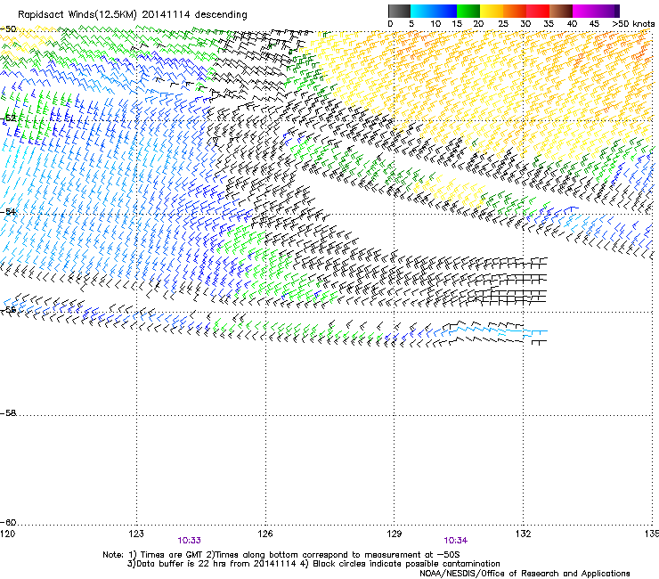The width and height of the screenshot is (659, 579).
Task: Click the date text '20141114 descending'
Action: pyautogui.click(x=195, y=15)
